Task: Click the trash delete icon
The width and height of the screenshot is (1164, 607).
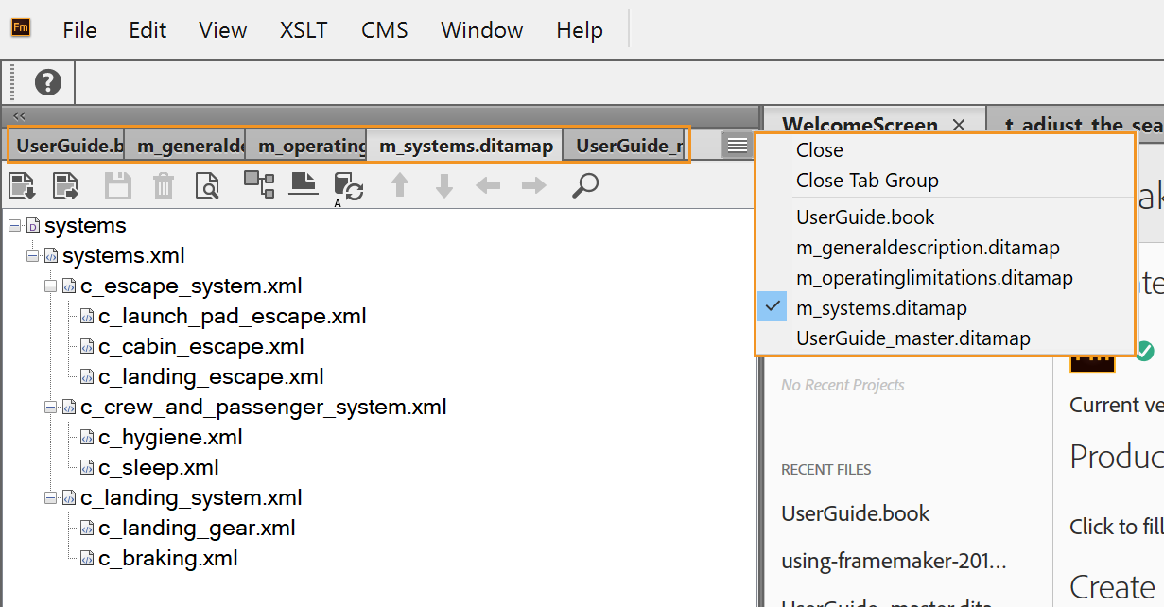Action: [164, 185]
